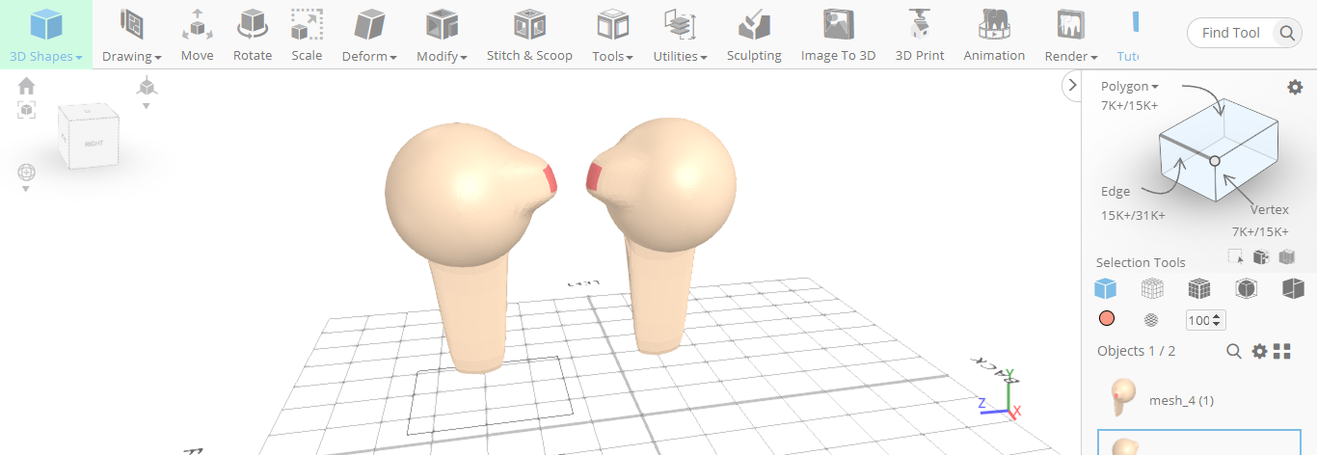Enable wireframe grid cube selection tool
This screenshot has width=1317, height=455.
[x=1152, y=288]
